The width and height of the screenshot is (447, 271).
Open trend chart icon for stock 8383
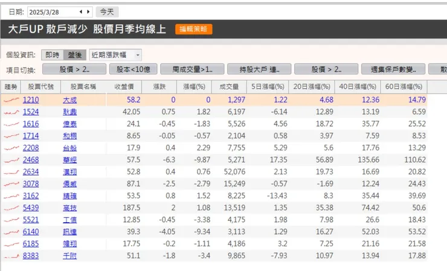[x=11, y=256]
